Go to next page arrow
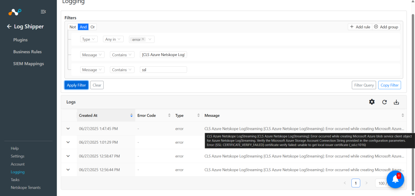The width and height of the screenshot is (415, 196). coord(366,183)
